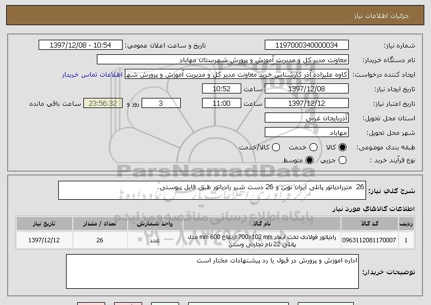The height and width of the screenshot is (305, 431).
Task: Click the buyer organization name field
Action: [223, 60]
